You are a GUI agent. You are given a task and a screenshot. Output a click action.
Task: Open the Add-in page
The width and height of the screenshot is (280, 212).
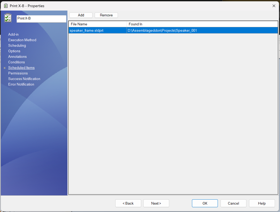[13, 34]
